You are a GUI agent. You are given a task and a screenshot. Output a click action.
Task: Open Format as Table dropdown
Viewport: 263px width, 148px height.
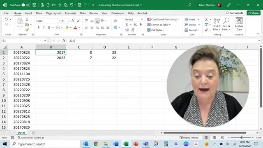tap(159, 25)
